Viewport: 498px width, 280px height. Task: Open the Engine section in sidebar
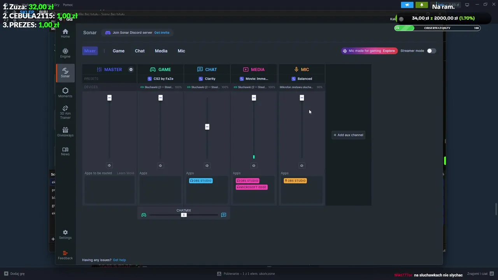click(x=65, y=53)
